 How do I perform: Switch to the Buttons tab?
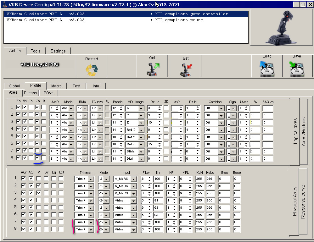click(x=31, y=93)
